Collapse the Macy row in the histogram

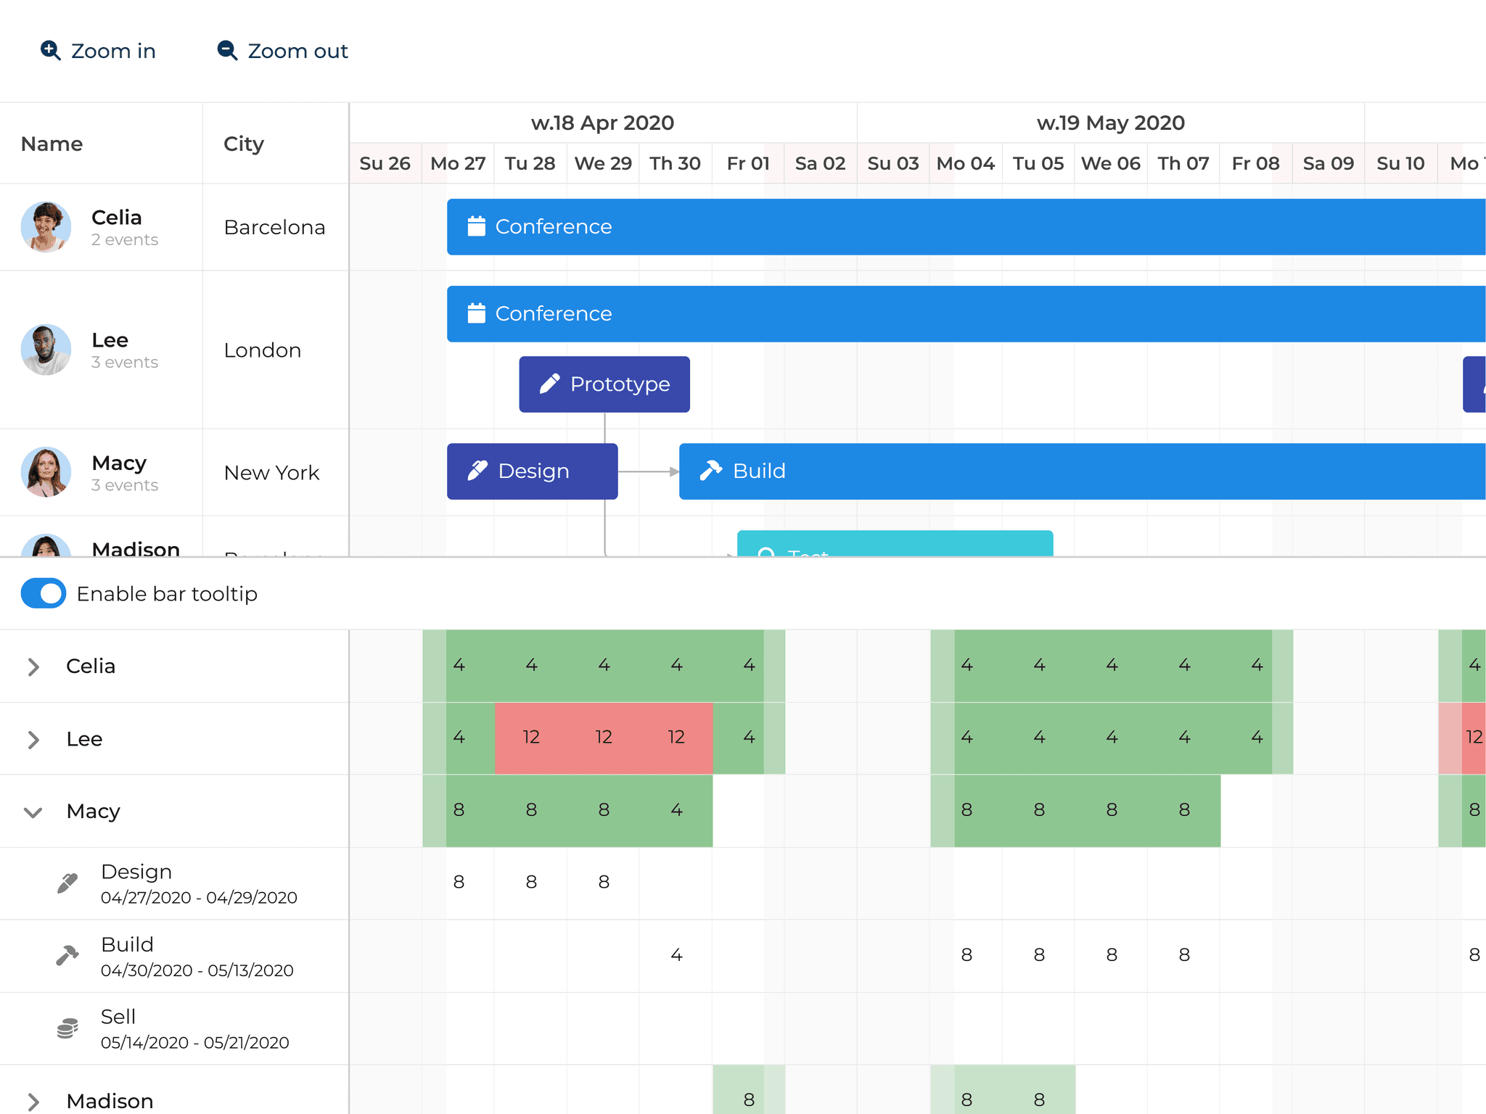(x=32, y=812)
